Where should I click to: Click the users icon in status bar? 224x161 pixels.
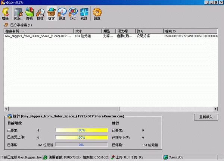pyautogui.click(x=46, y=157)
